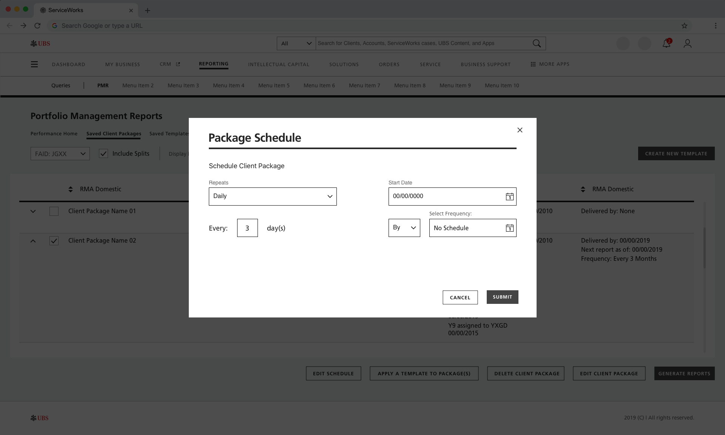Screen dimensions: 725x435
Task: Bookmark page with star icon
Action: (x=684, y=26)
